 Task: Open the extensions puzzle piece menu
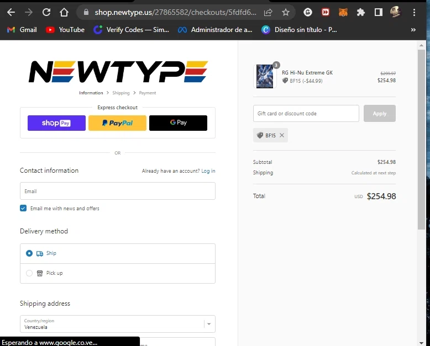point(360,12)
